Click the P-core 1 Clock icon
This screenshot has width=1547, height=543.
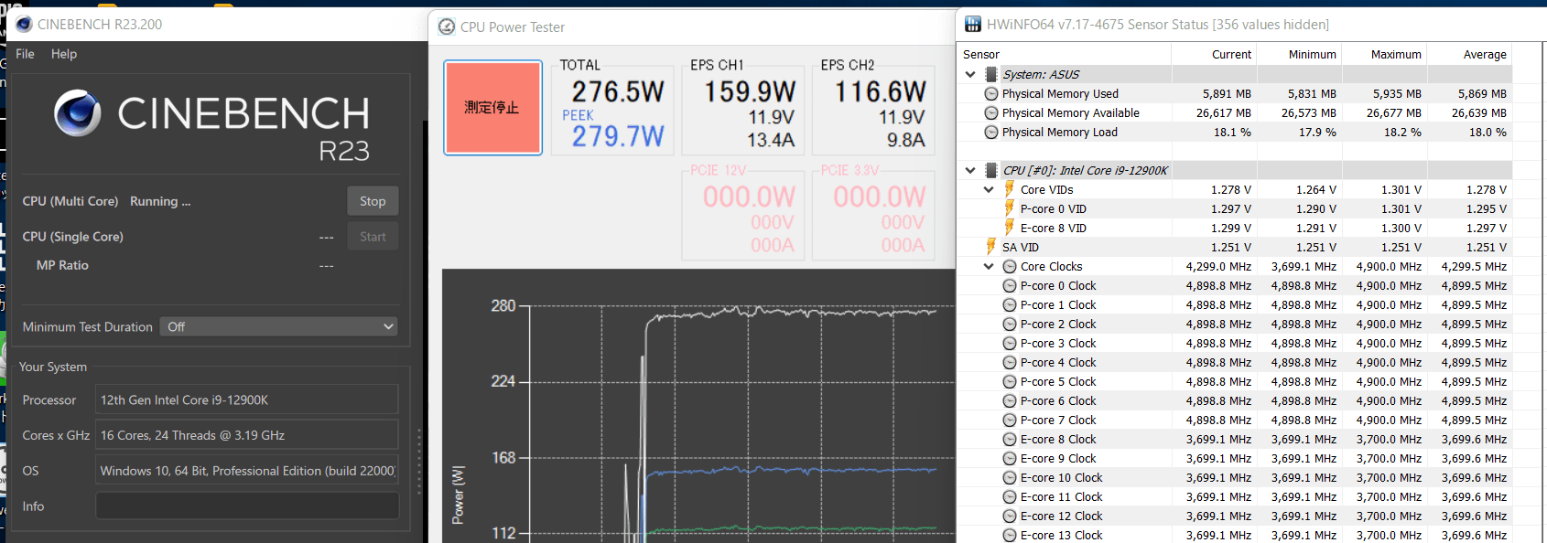tap(1010, 304)
